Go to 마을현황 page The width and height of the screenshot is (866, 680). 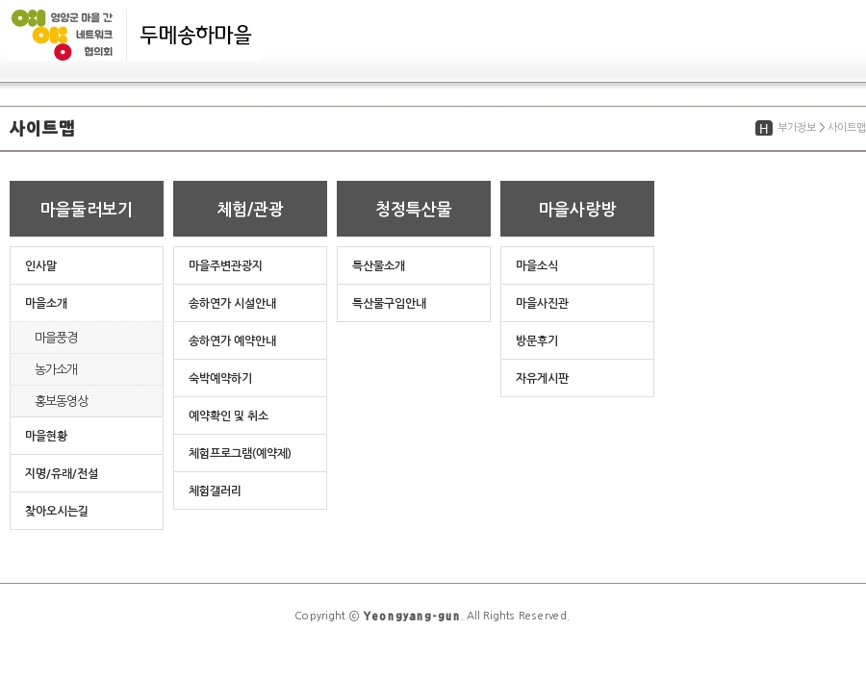click(87, 436)
